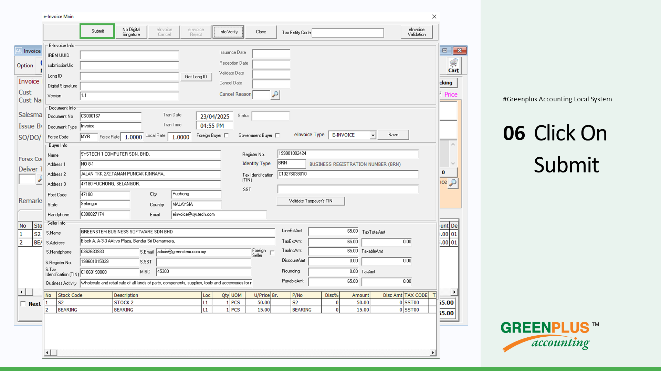Click the Tran Date field 23/04/2025
661x371 pixels.
(x=214, y=116)
